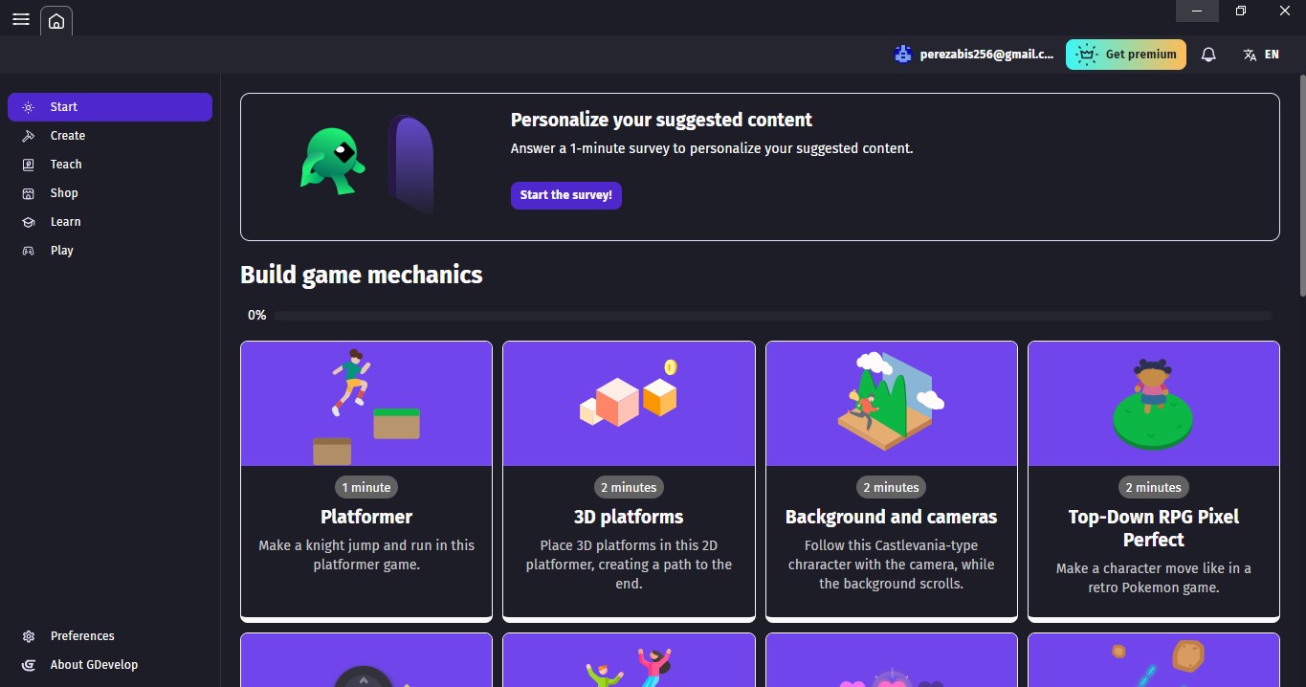
Task: Open Background and cameras tutorial thumbnail
Action: tap(892, 404)
